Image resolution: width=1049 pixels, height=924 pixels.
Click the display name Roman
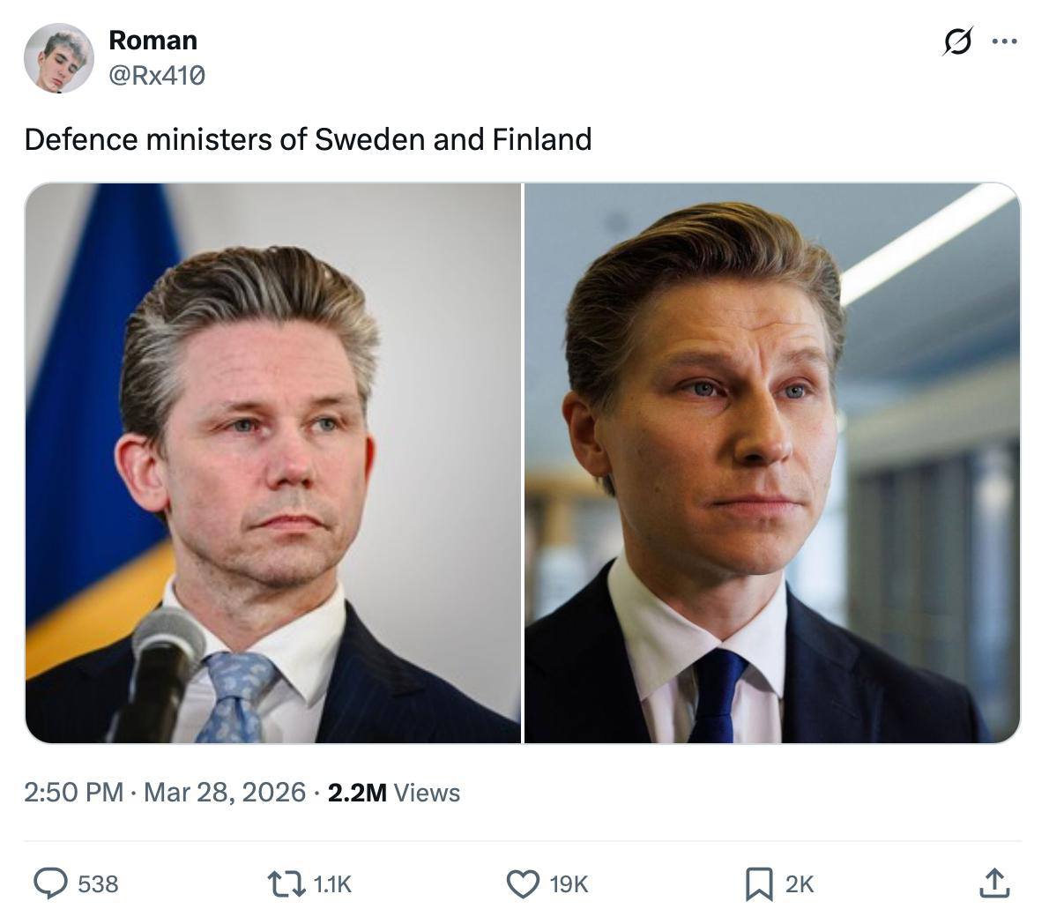153,41
